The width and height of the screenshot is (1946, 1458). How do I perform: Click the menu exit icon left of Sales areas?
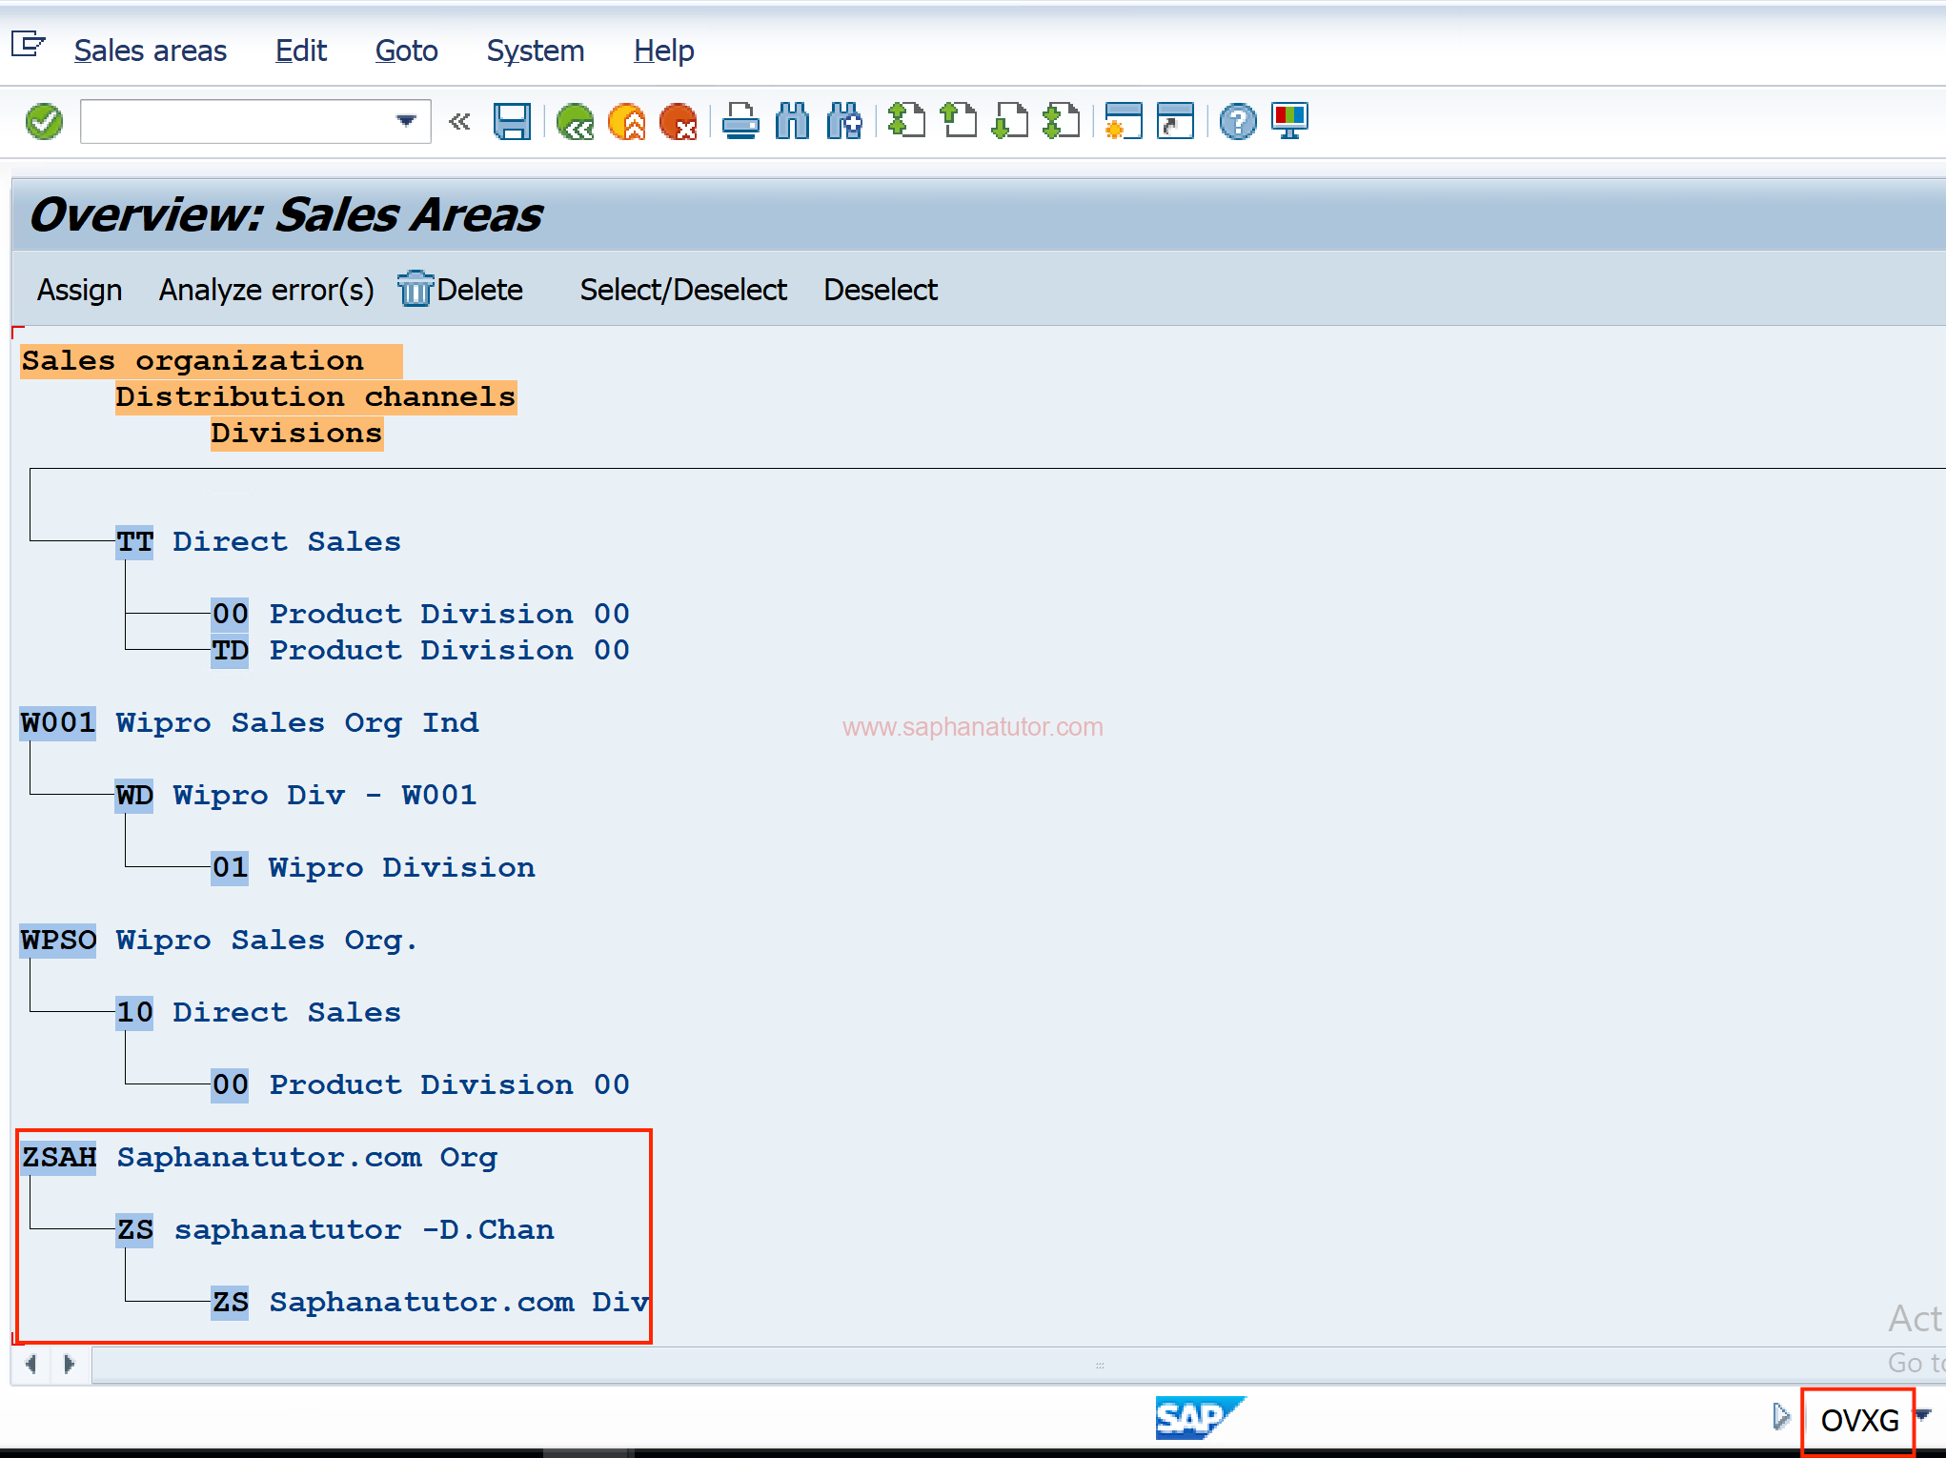click(28, 45)
